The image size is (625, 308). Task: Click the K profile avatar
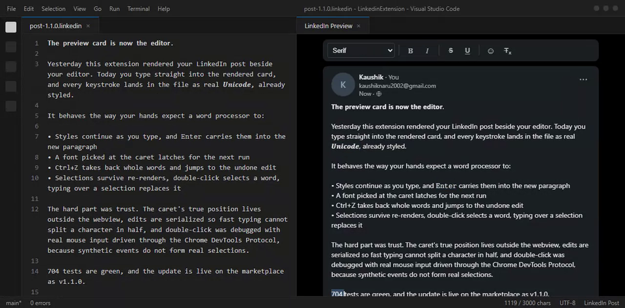[x=343, y=84]
